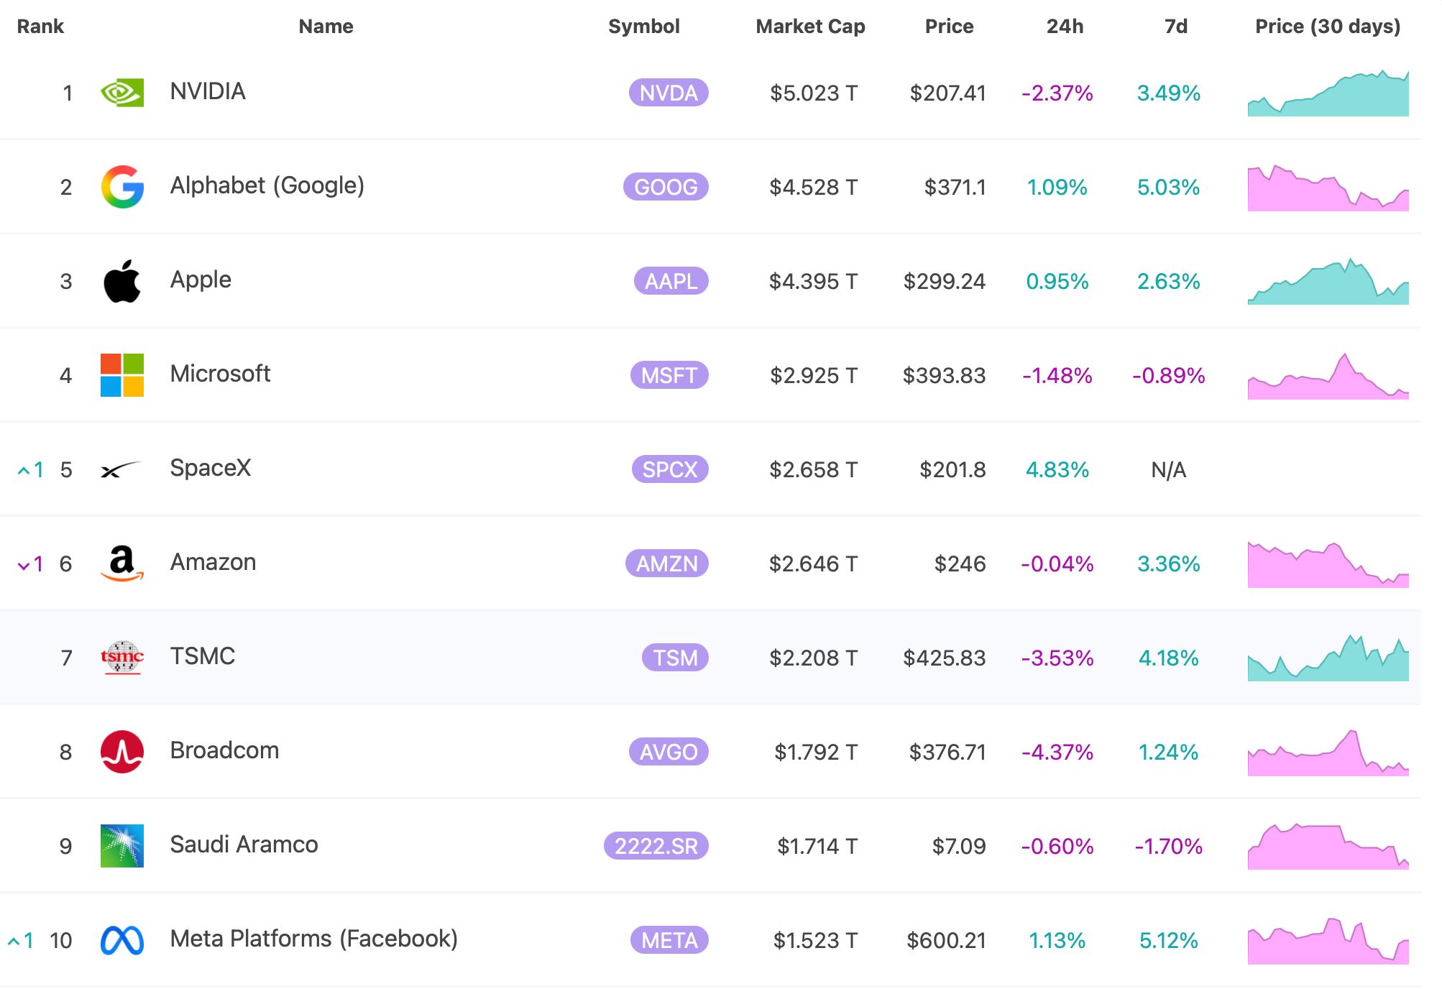The image size is (1442, 989).
Task: Open the Microsoft company link
Action: [220, 374]
